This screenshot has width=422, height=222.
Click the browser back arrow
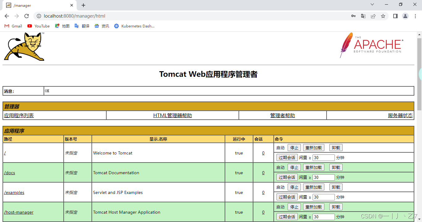tap(7, 16)
